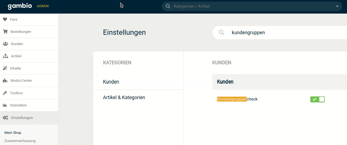347x145 pixels.
Task: Open Statistiken chart icon
Action: 5,105
